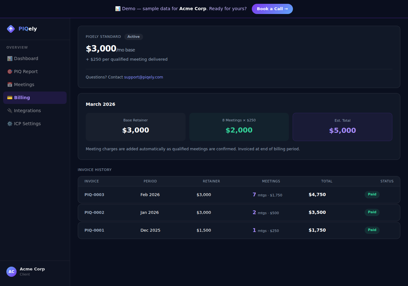The height and width of the screenshot is (286, 408).
Task: Click the $3,000/mo base price
Action: (110, 49)
